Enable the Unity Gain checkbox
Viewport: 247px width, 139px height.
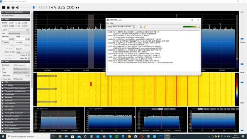[3, 79]
